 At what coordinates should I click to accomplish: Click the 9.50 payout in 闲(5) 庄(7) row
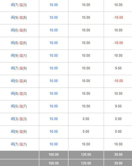[118, 106]
